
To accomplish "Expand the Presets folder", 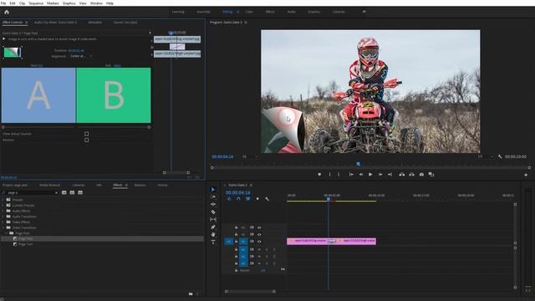I will 3,200.
